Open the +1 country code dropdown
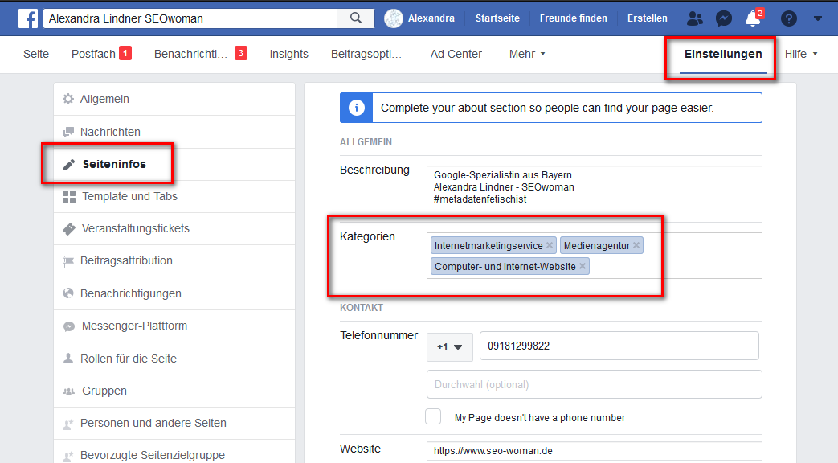 click(449, 347)
